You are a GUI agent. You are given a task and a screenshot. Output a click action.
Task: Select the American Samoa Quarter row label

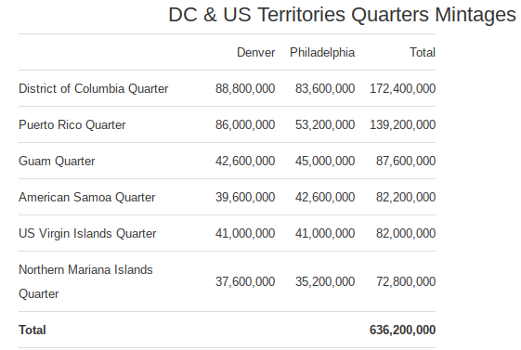(87, 197)
